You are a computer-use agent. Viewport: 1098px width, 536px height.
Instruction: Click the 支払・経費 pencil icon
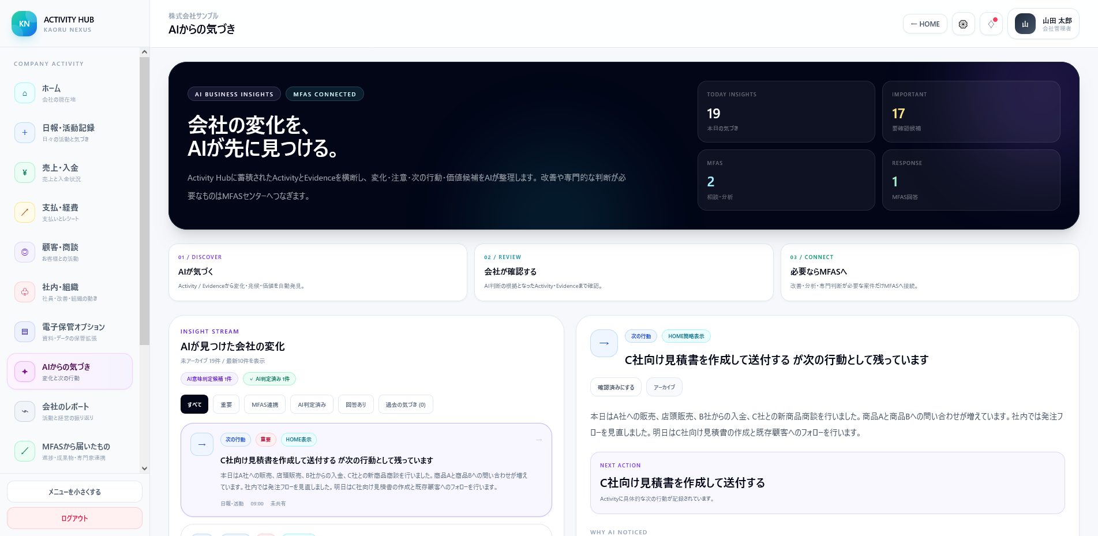tap(25, 212)
